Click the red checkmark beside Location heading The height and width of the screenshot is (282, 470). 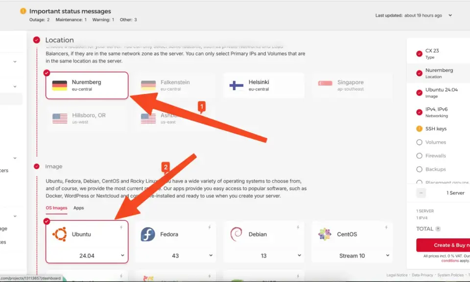coord(37,40)
